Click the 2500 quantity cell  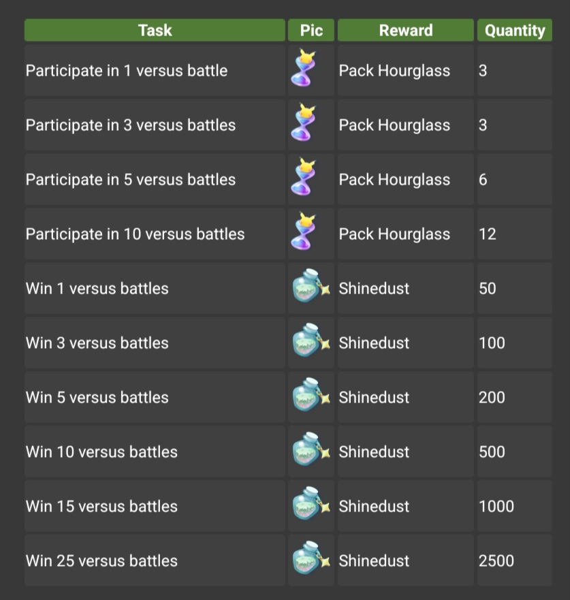(x=515, y=560)
